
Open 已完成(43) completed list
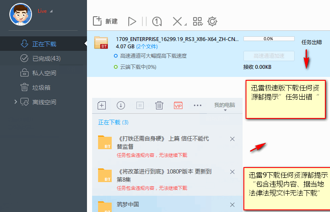click(x=46, y=59)
